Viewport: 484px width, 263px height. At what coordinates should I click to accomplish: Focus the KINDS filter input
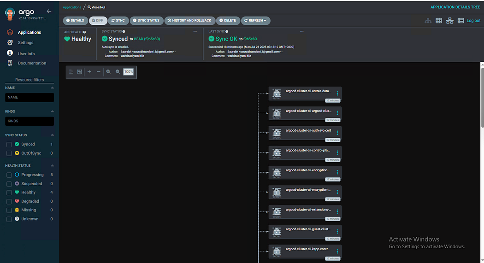coord(30,121)
